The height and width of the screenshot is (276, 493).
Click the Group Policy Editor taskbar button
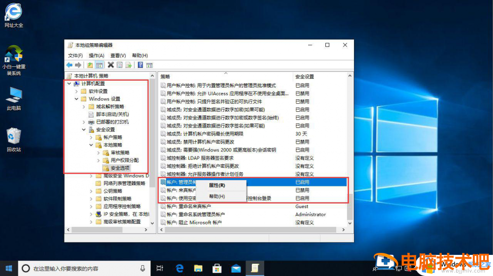point(255,269)
